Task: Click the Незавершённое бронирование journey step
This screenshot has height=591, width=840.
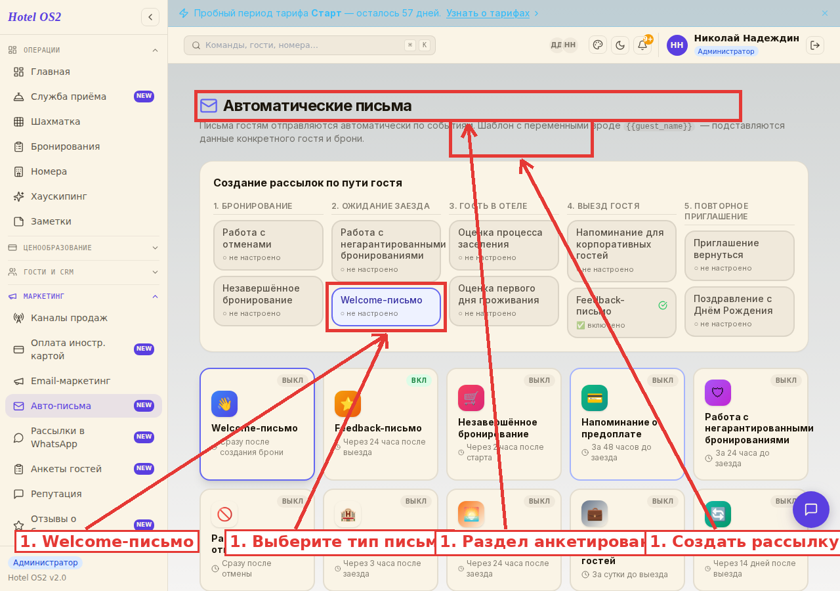Action: [x=268, y=301]
